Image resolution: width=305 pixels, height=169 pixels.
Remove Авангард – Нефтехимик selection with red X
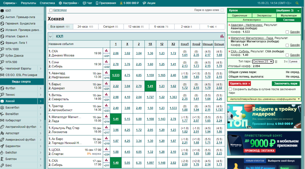(229, 25)
